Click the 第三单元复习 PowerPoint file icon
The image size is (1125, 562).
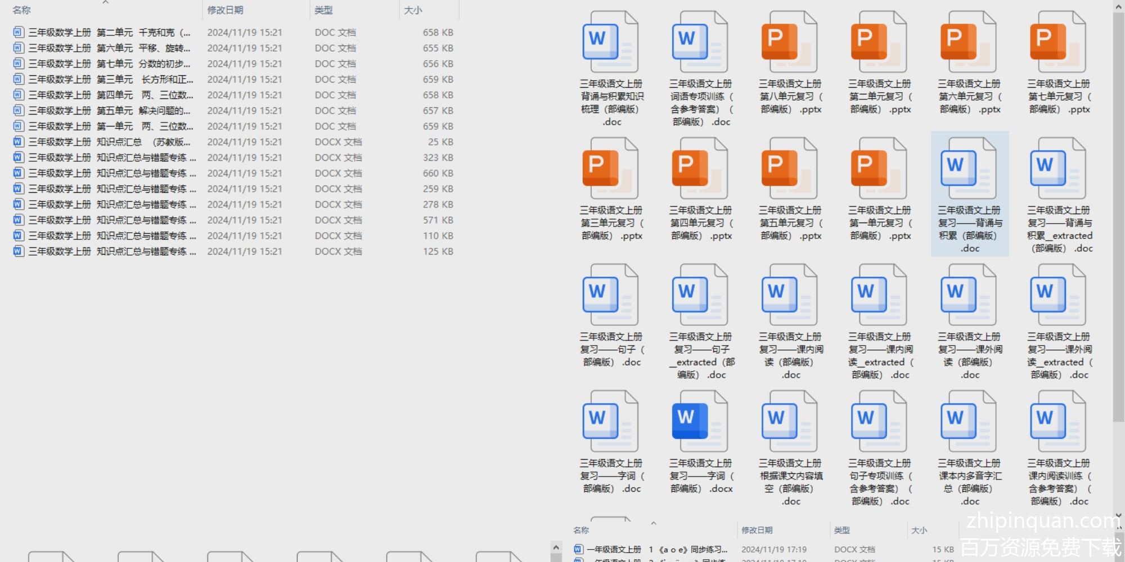pos(611,169)
